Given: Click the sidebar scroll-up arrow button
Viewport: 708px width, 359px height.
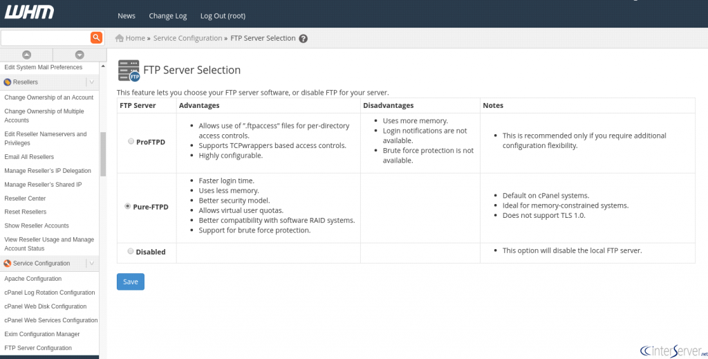Looking at the screenshot, I should tap(26, 55).
